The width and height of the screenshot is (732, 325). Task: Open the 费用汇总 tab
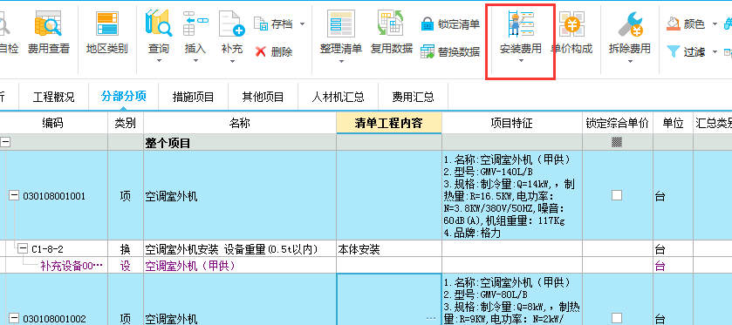pyautogui.click(x=414, y=97)
